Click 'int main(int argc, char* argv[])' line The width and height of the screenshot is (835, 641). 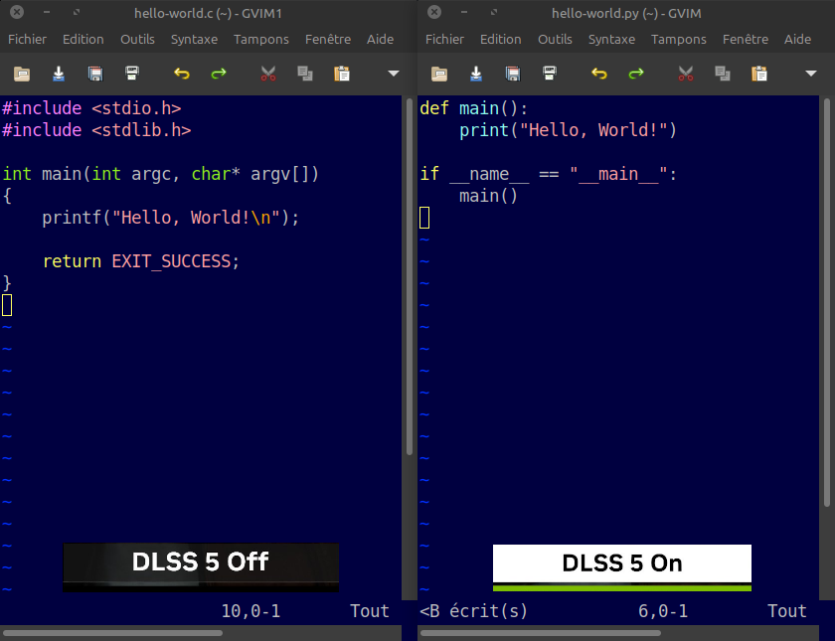160,174
